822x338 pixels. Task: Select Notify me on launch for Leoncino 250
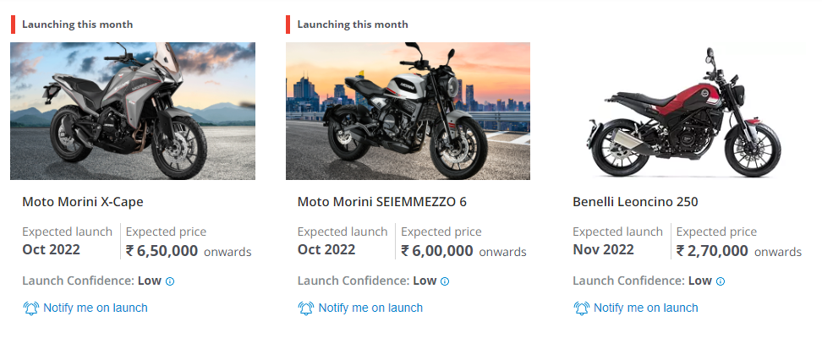point(646,308)
